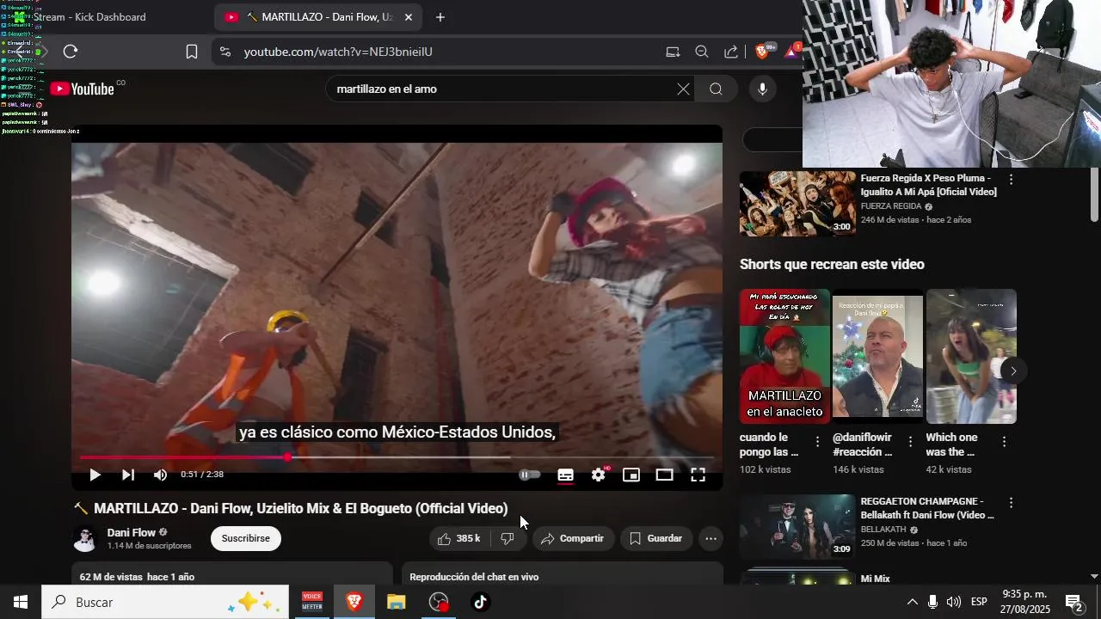Open the volume control in system tray
This screenshot has height=619, width=1101.
953,602
